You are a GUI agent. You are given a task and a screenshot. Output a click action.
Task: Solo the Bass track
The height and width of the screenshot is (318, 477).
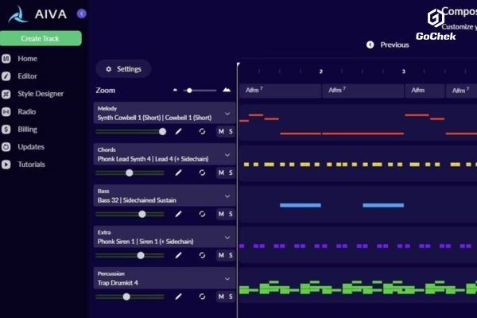(x=231, y=214)
